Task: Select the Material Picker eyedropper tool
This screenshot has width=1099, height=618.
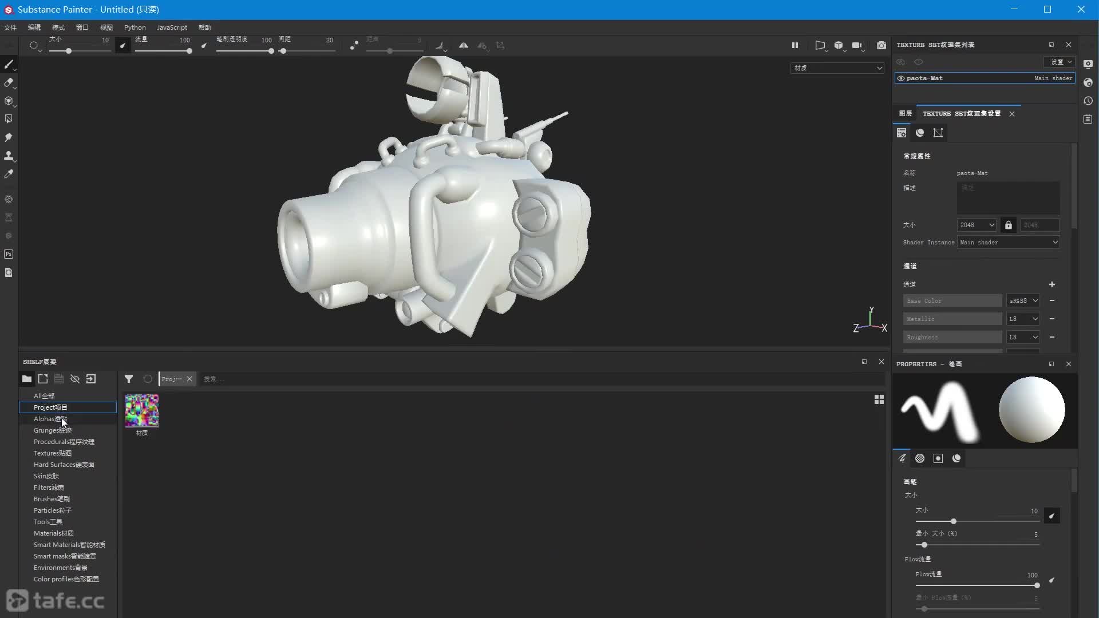Action: tap(9, 174)
